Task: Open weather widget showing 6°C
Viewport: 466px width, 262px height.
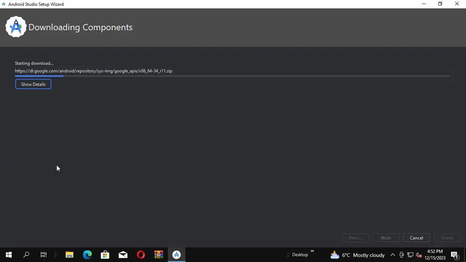Action: click(x=357, y=255)
